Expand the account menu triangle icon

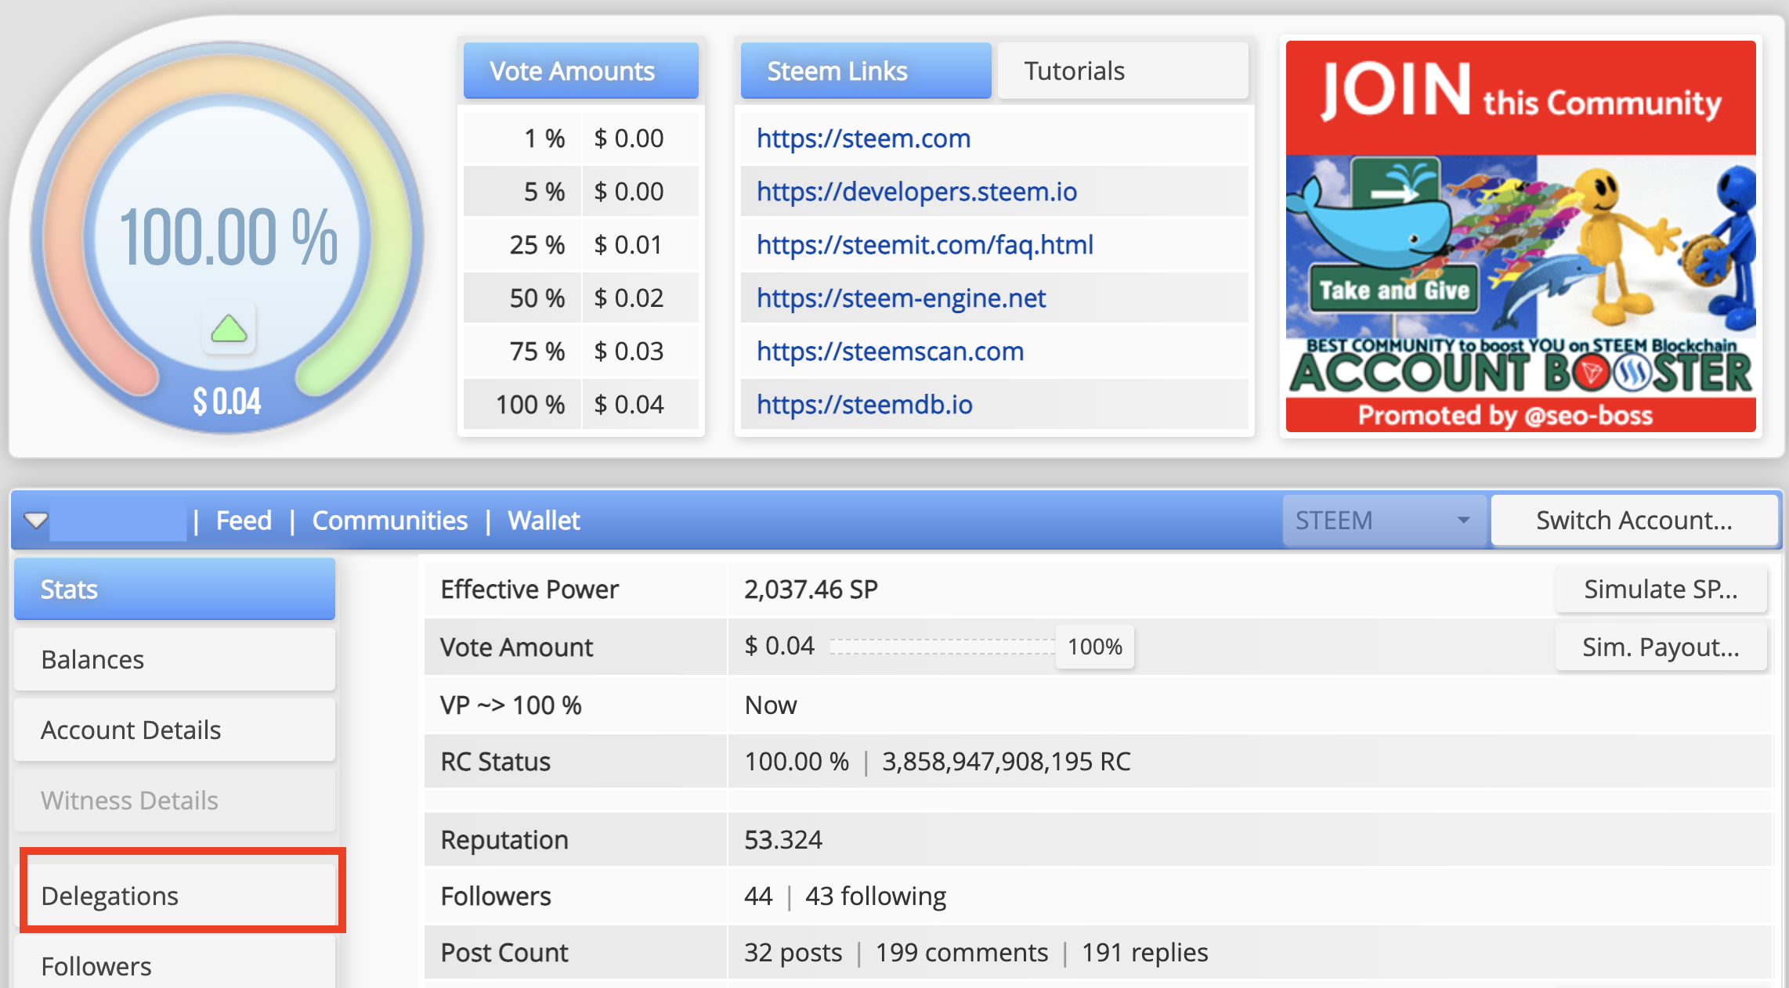click(x=36, y=520)
